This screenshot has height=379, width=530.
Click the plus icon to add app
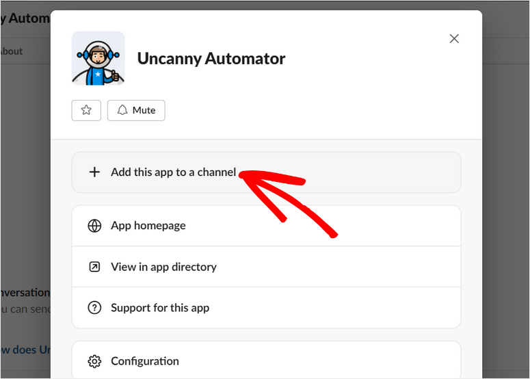tap(95, 172)
